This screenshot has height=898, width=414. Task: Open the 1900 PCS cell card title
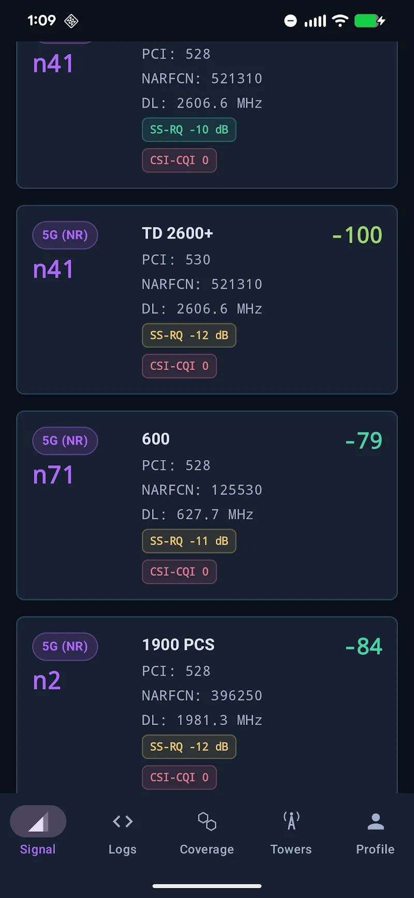click(179, 645)
